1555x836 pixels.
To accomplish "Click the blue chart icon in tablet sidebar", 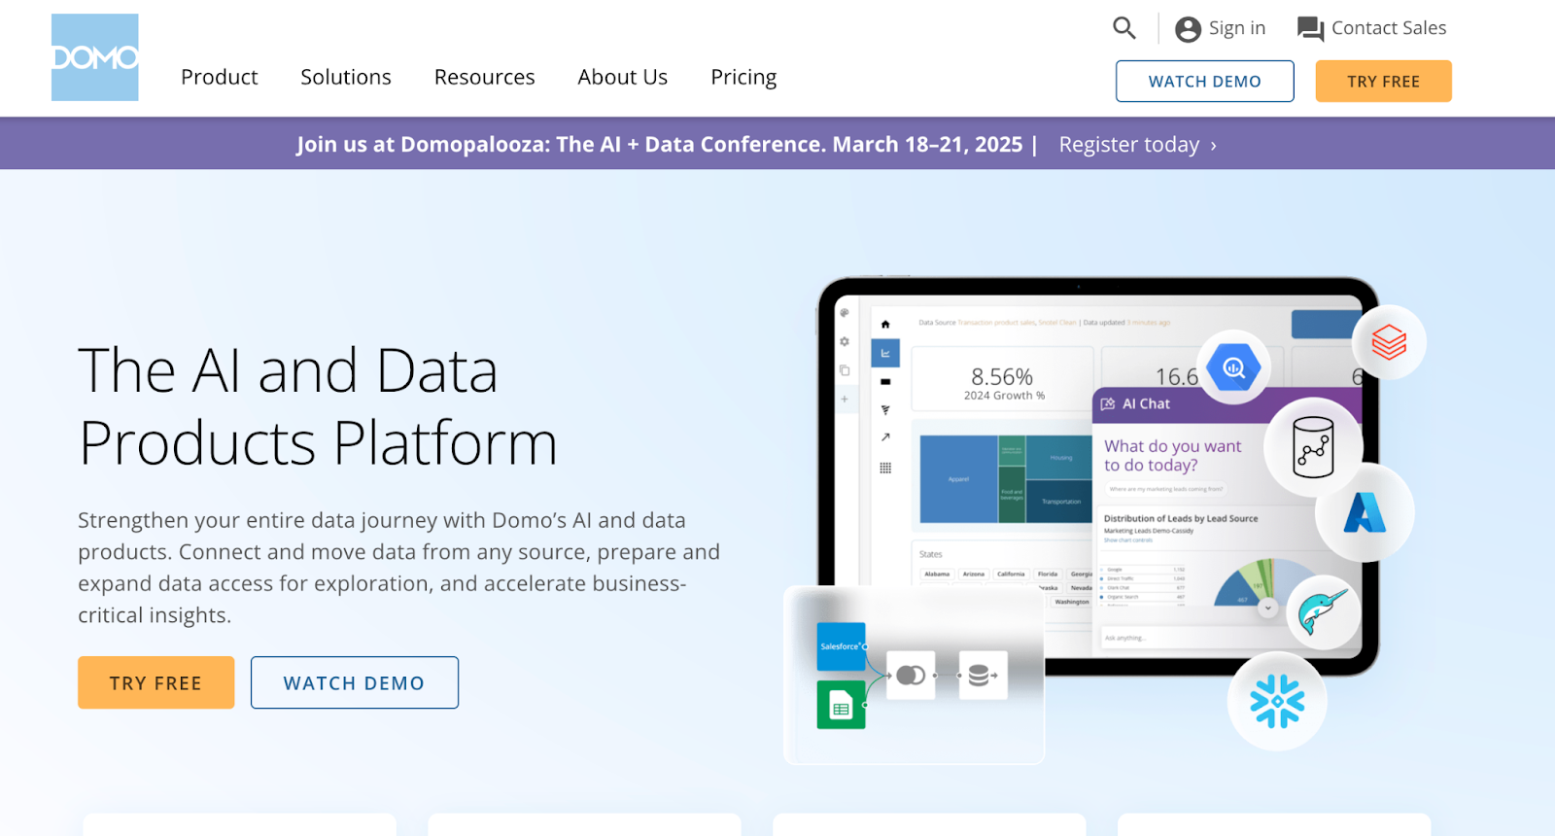I will [885, 353].
